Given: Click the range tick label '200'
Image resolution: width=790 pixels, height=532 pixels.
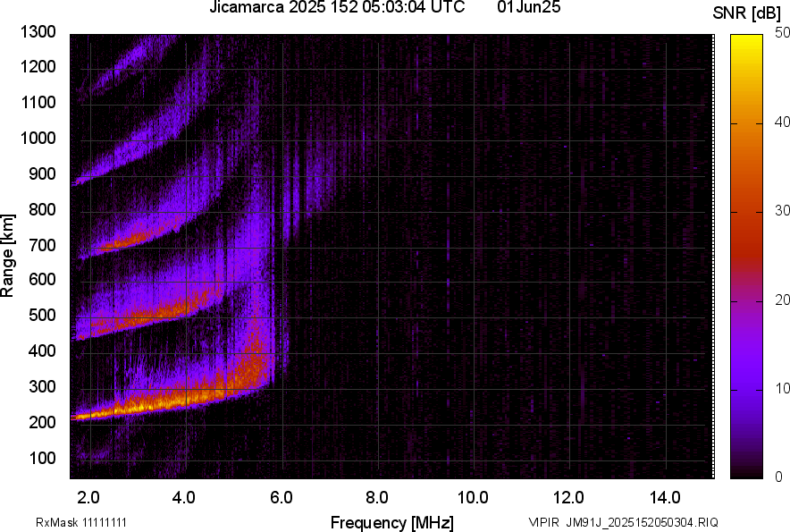Looking at the screenshot, I should click(42, 422).
